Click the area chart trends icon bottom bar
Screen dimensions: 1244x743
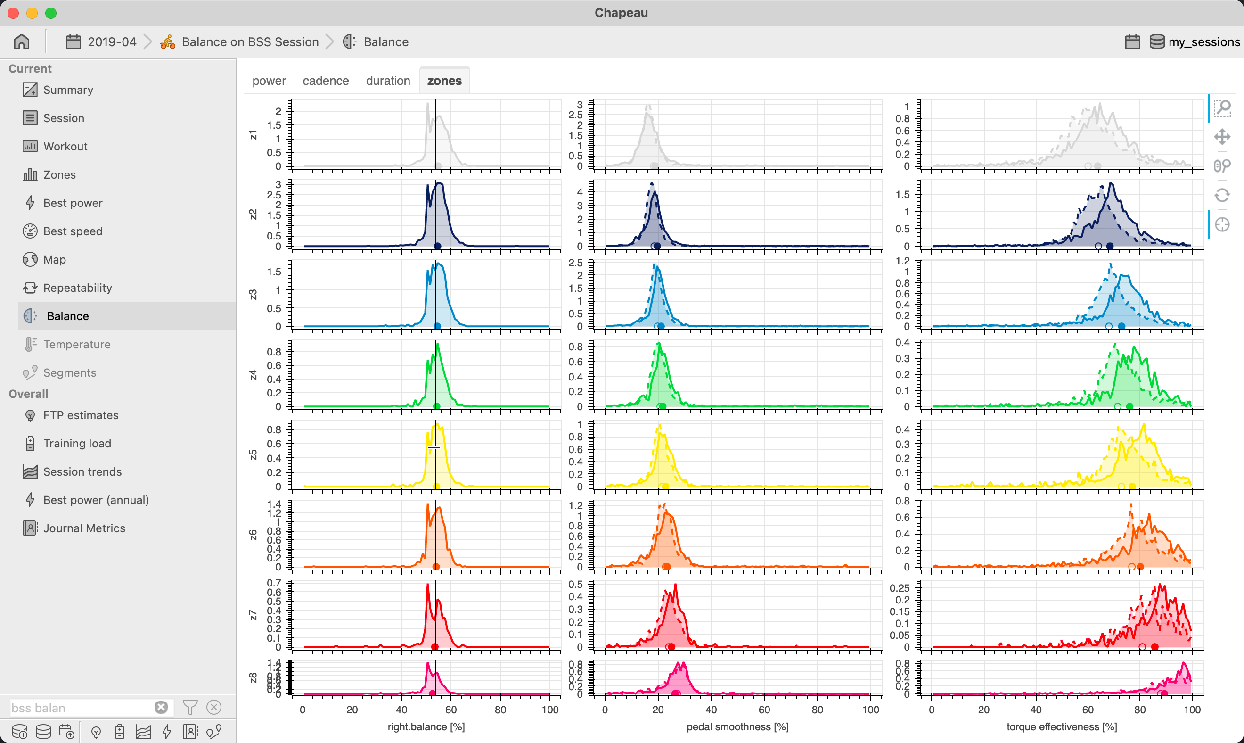coord(143,732)
